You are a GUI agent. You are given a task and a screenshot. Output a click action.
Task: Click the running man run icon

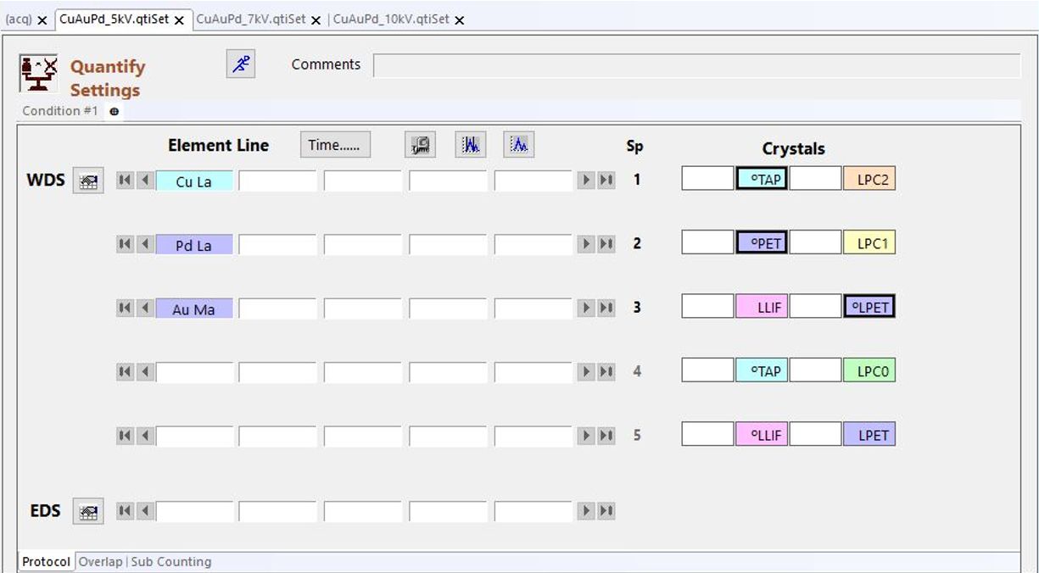pos(240,64)
